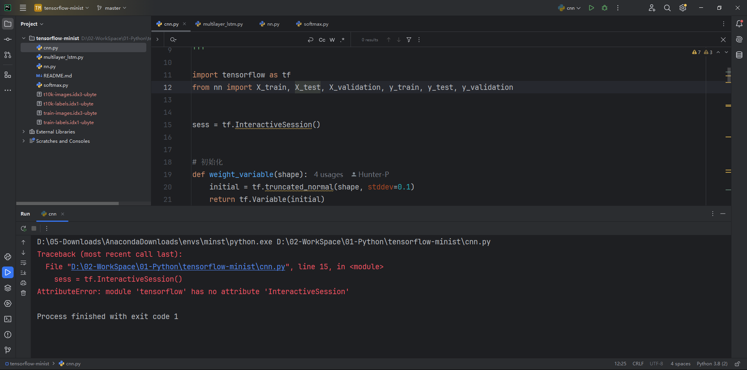
Task: Switch to the multilayer_lstm.py editor tab
Action: (x=223, y=24)
